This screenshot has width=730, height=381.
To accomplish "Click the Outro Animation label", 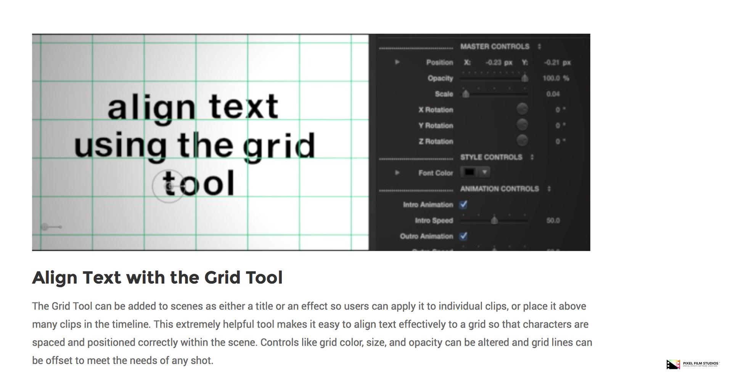I will pyautogui.click(x=426, y=236).
